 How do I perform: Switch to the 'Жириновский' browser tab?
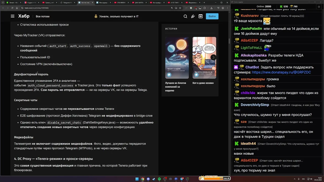[x=193, y=3]
